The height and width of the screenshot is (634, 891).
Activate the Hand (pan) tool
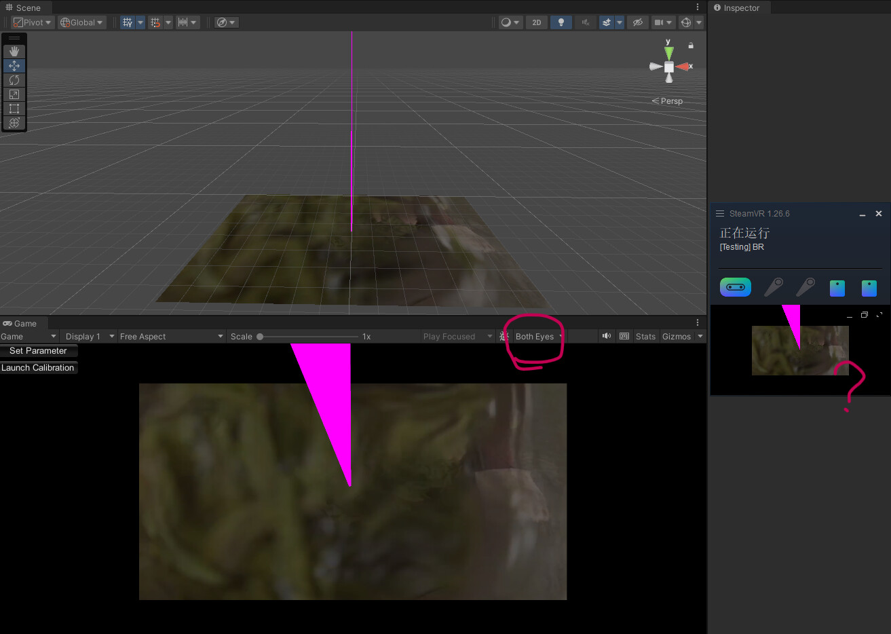tap(14, 50)
